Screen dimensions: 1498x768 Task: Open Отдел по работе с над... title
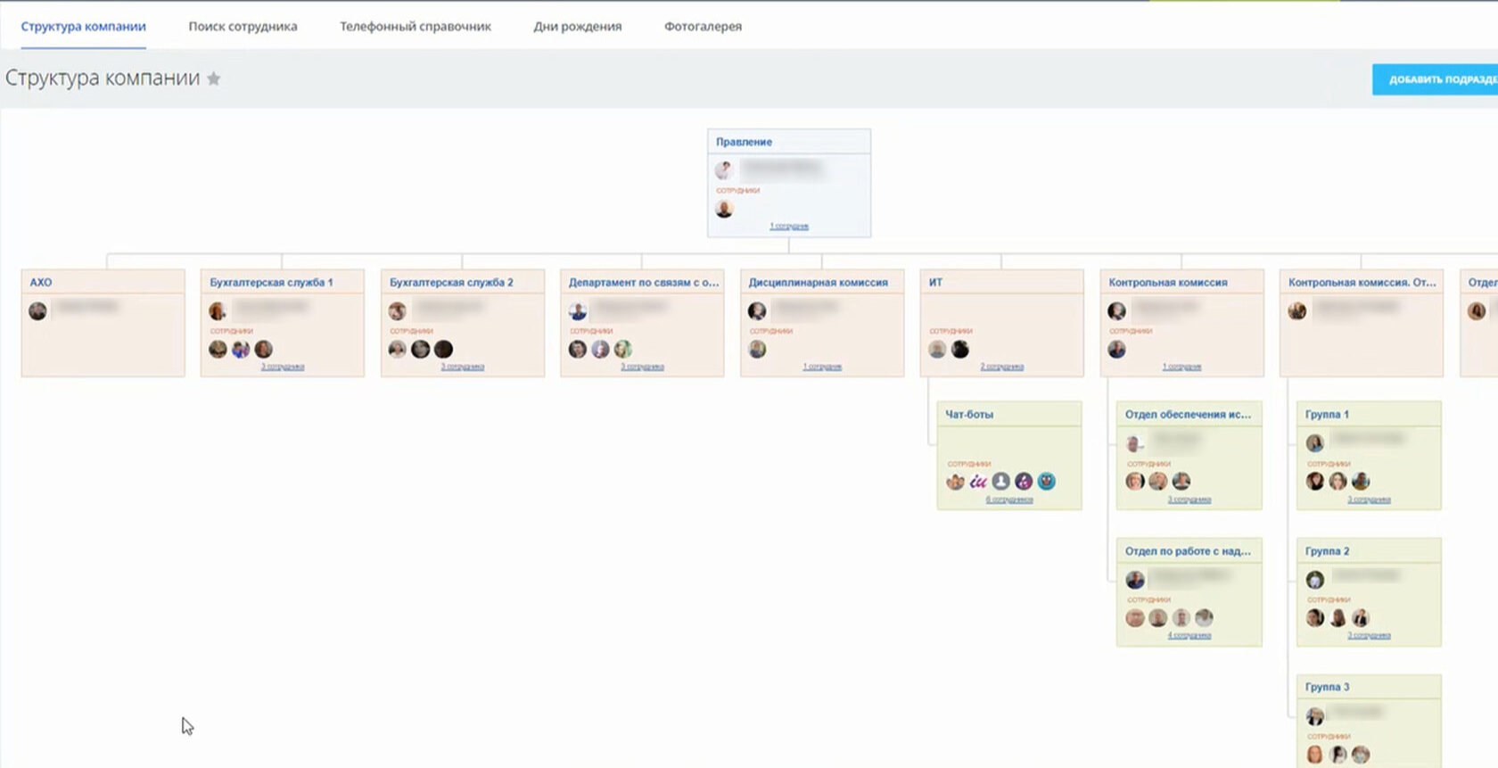(1188, 551)
